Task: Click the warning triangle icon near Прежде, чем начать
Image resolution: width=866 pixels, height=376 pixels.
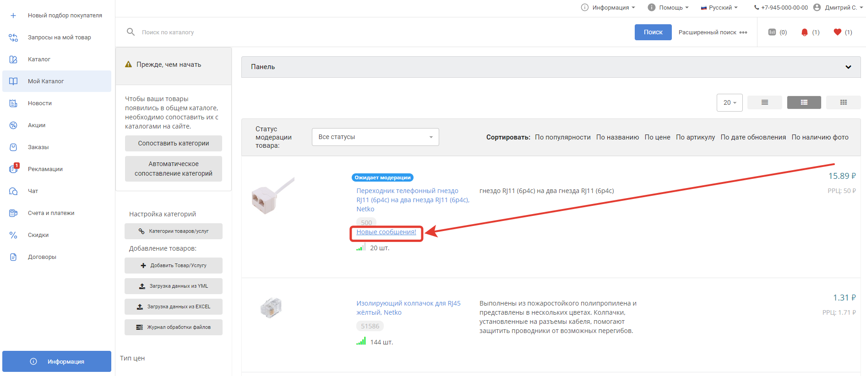Action: (129, 64)
